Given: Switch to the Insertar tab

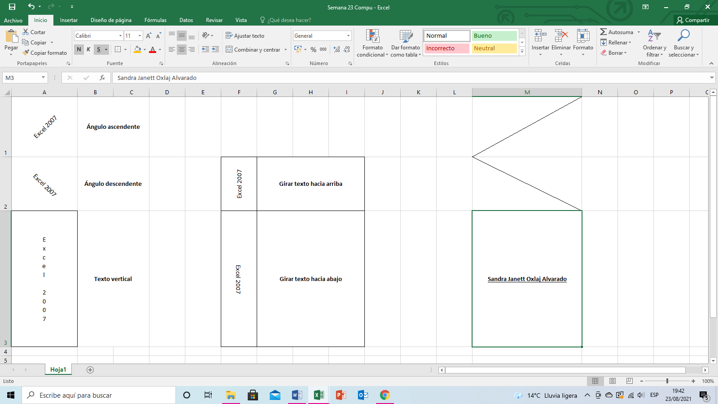Looking at the screenshot, I should pyautogui.click(x=69, y=20).
